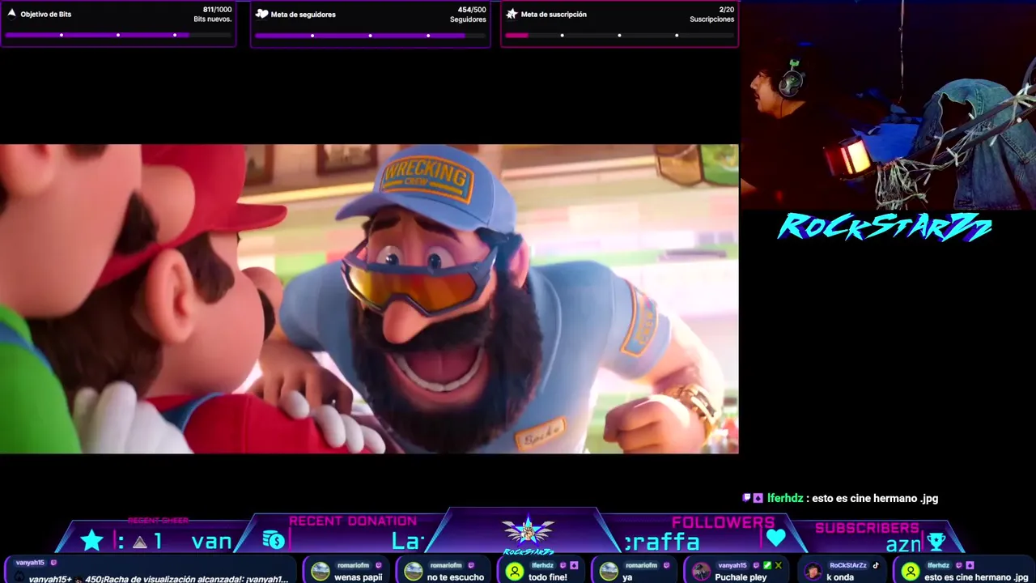Click the large star icon under Recent Cheer
The width and height of the screenshot is (1036, 583).
(x=91, y=541)
